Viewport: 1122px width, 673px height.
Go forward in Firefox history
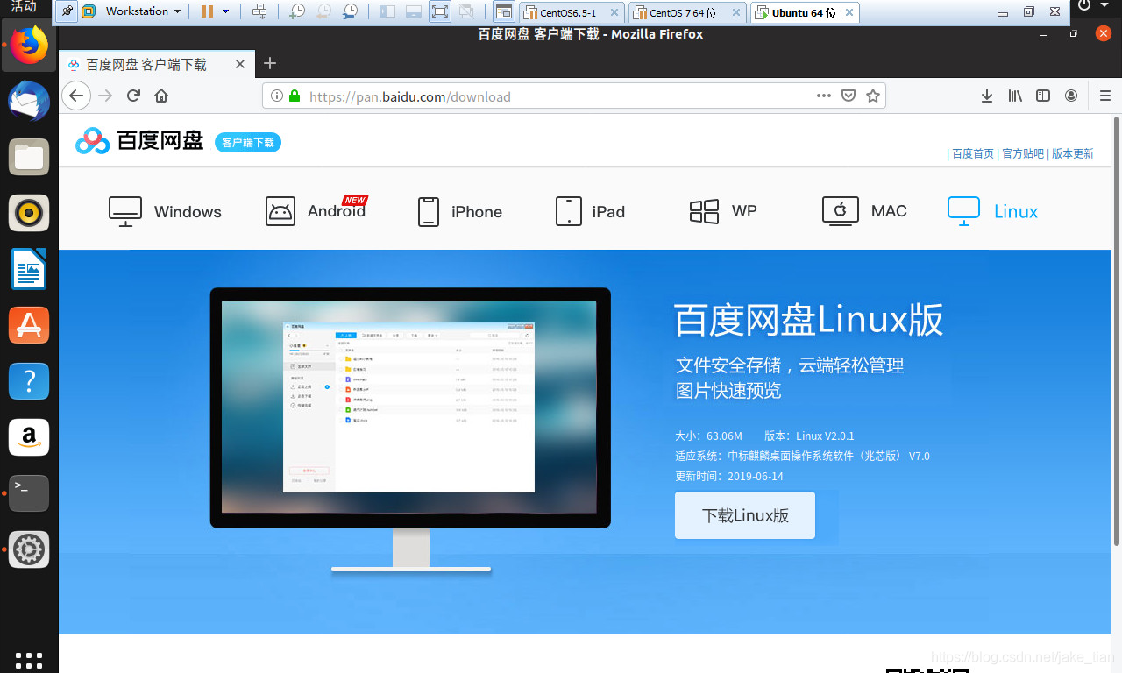coord(106,96)
